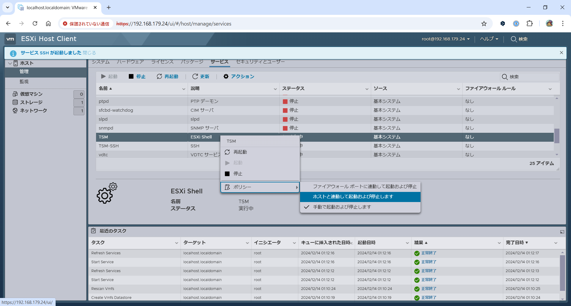This screenshot has width=571, height=306.
Task: Switch to the パッケージ tab
Action: (192, 61)
